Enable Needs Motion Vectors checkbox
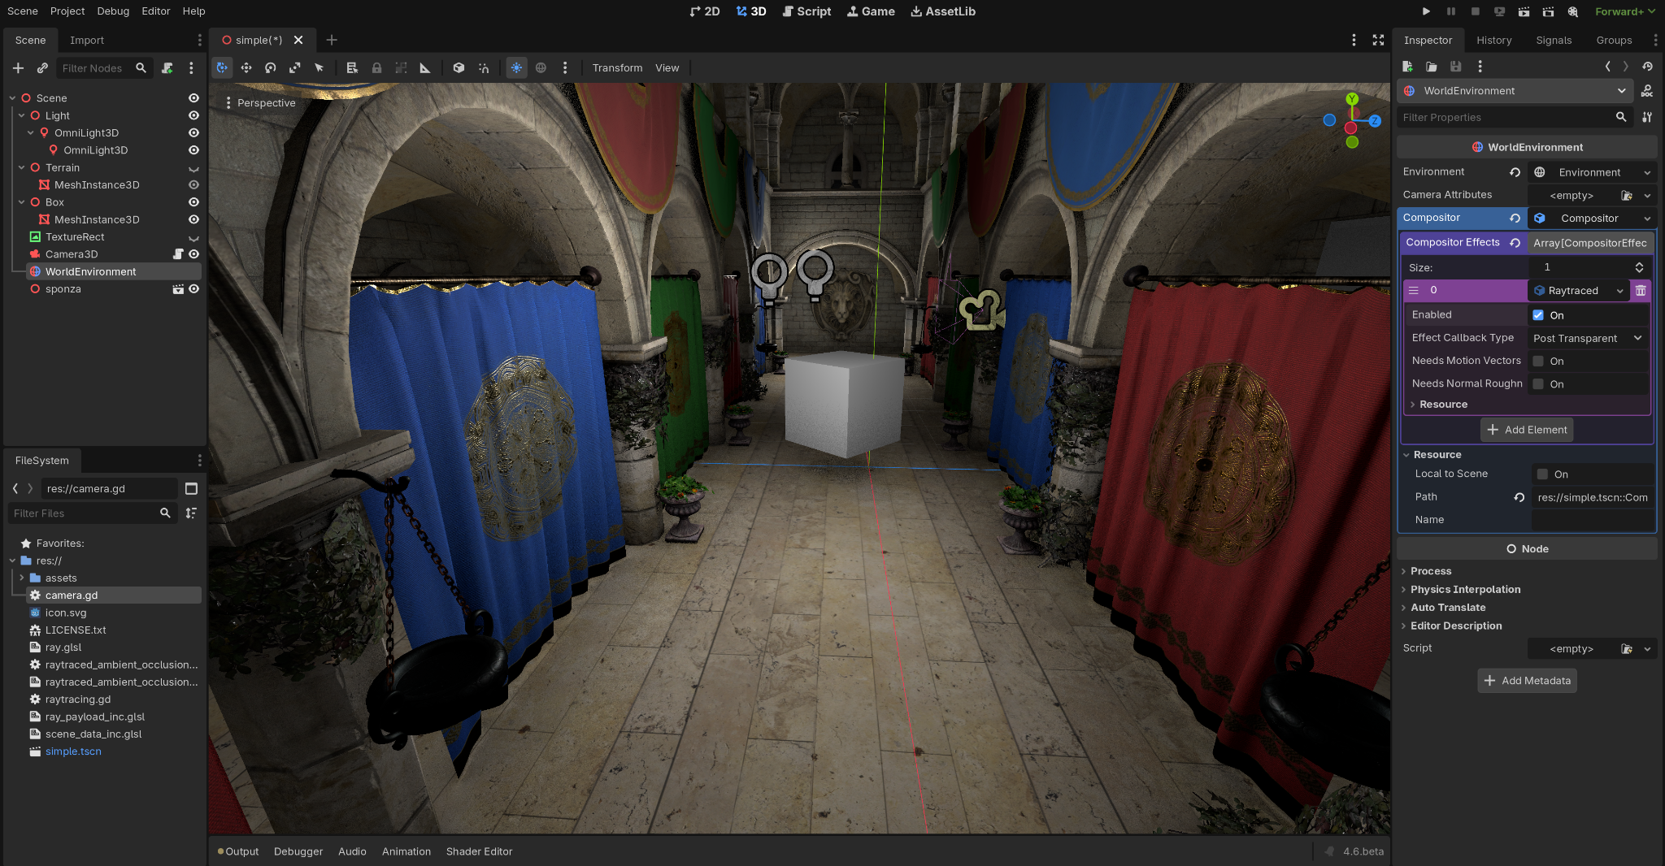Viewport: 1665px width, 866px height. (1538, 361)
